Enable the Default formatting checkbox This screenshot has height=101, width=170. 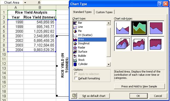click(76, 78)
